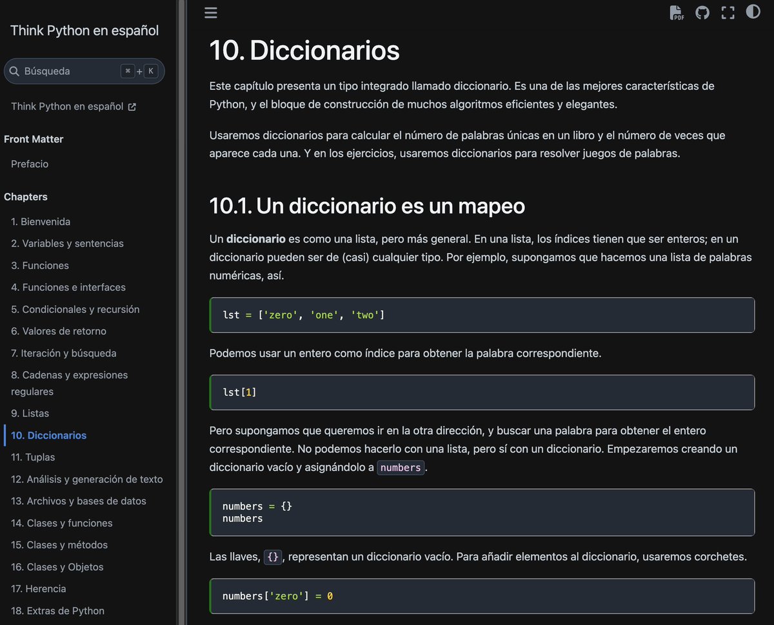774x625 pixels.
Task: Open the GitHub repository icon
Action: tap(702, 12)
